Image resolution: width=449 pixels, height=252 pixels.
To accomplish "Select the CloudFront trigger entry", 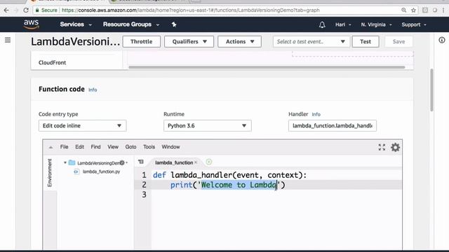I will pos(52,62).
